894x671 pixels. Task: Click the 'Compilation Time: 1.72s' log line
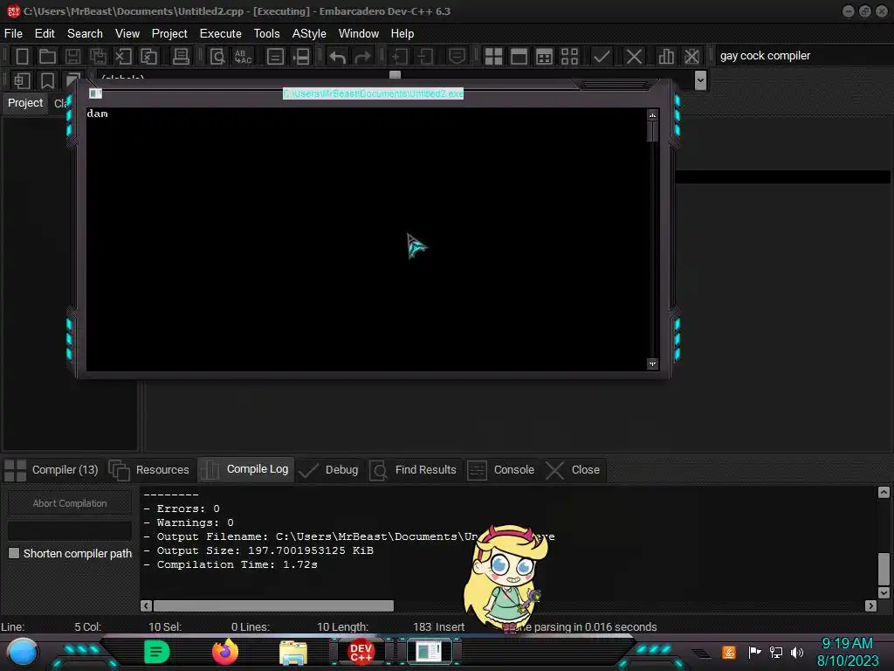click(230, 565)
